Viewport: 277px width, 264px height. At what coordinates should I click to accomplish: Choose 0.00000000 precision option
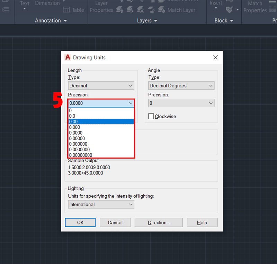pos(101,155)
